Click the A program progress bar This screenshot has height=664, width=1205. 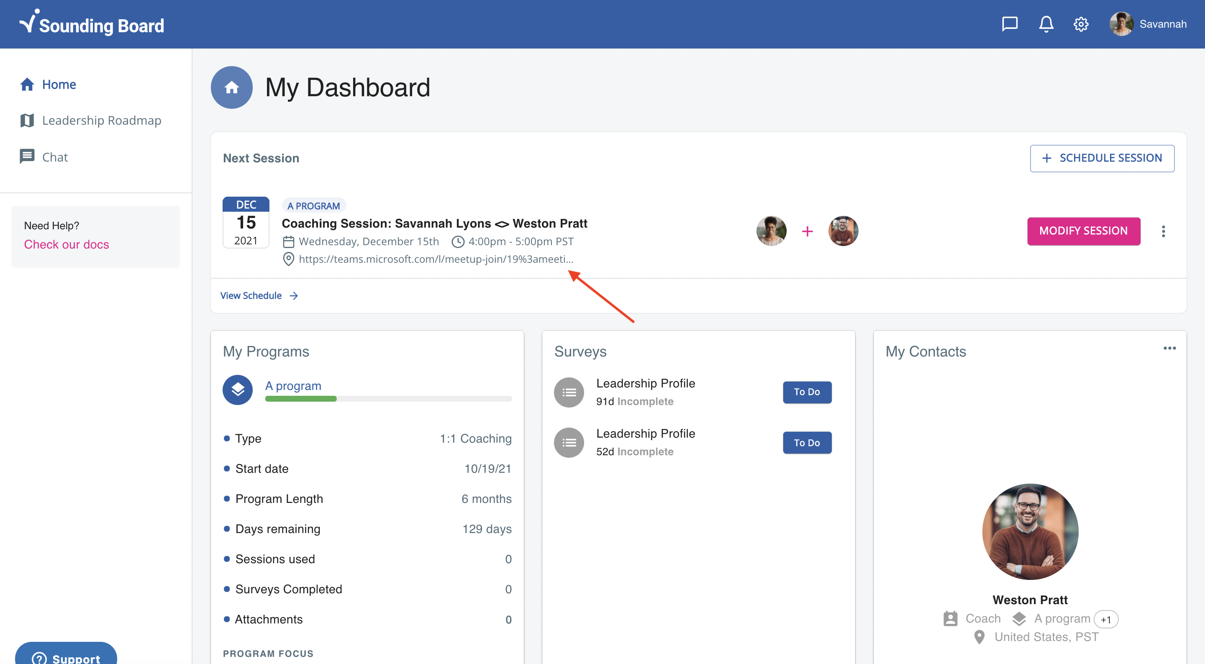pyautogui.click(x=388, y=399)
